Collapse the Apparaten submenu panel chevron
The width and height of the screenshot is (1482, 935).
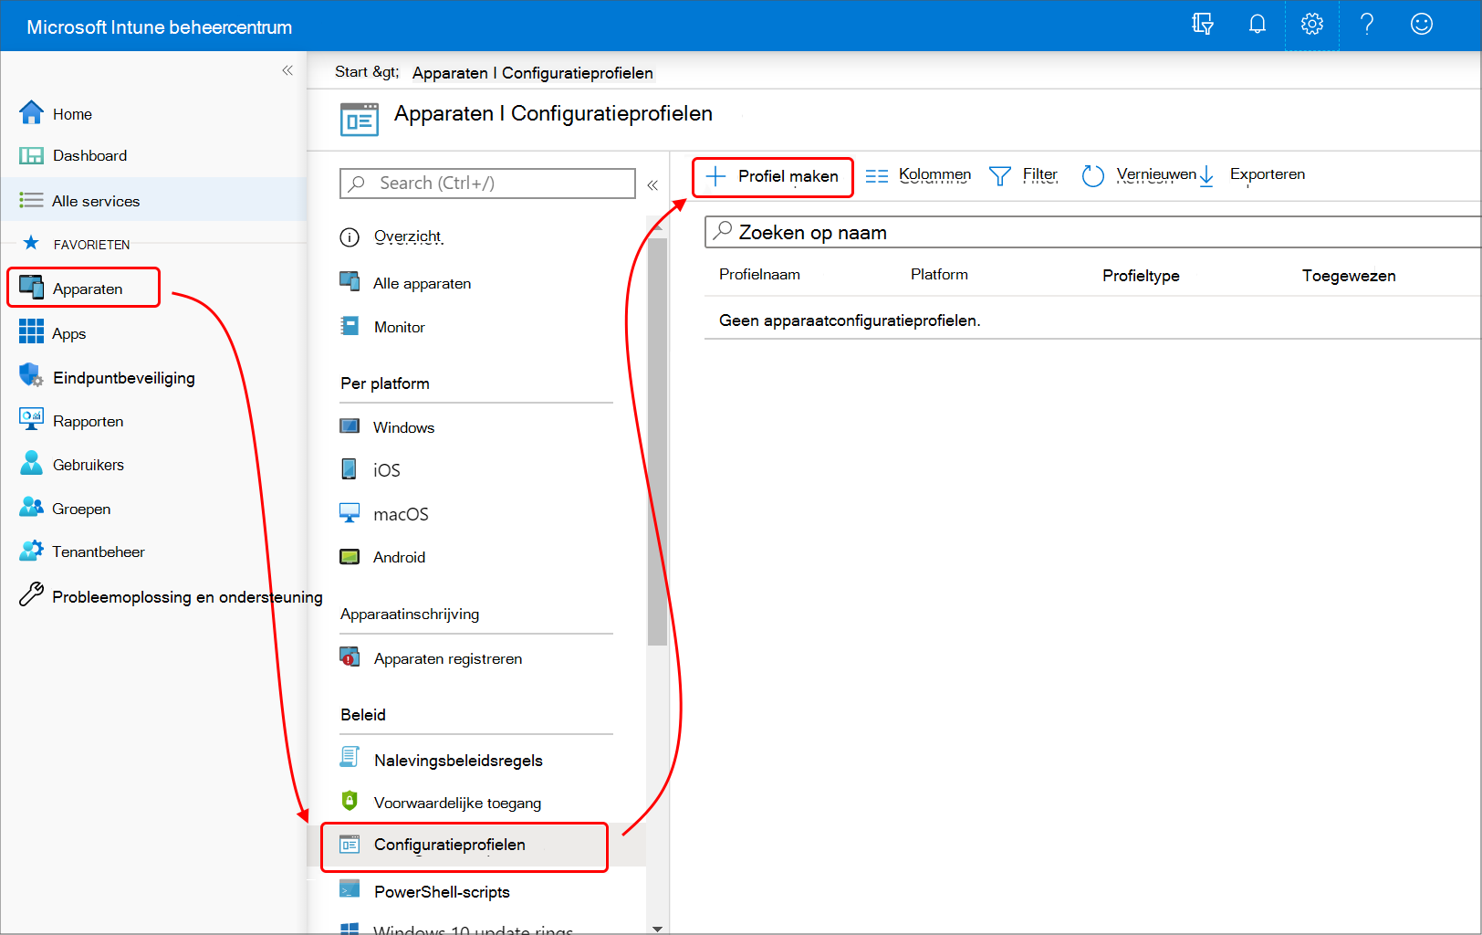click(x=652, y=185)
